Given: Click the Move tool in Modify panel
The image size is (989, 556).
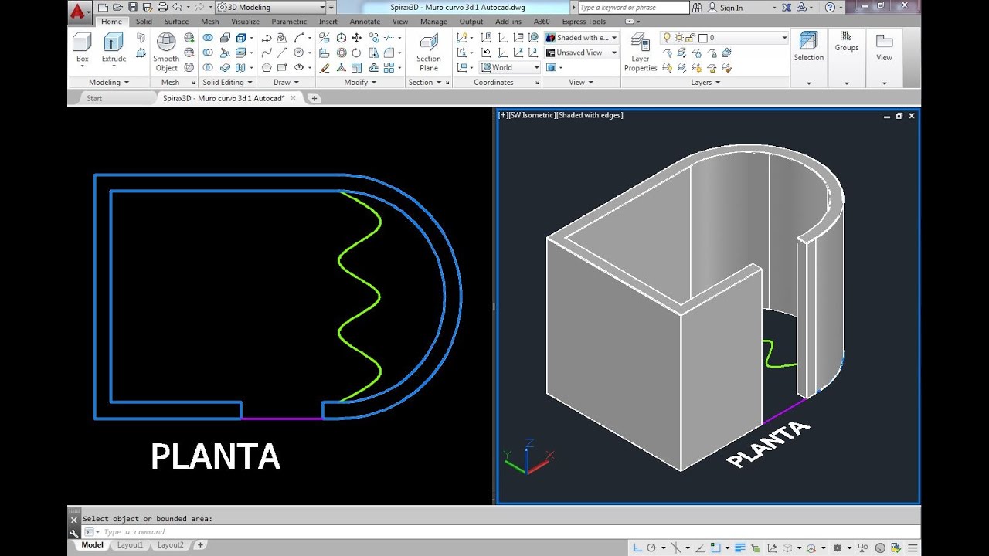Looking at the screenshot, I should tap(356, 38).
